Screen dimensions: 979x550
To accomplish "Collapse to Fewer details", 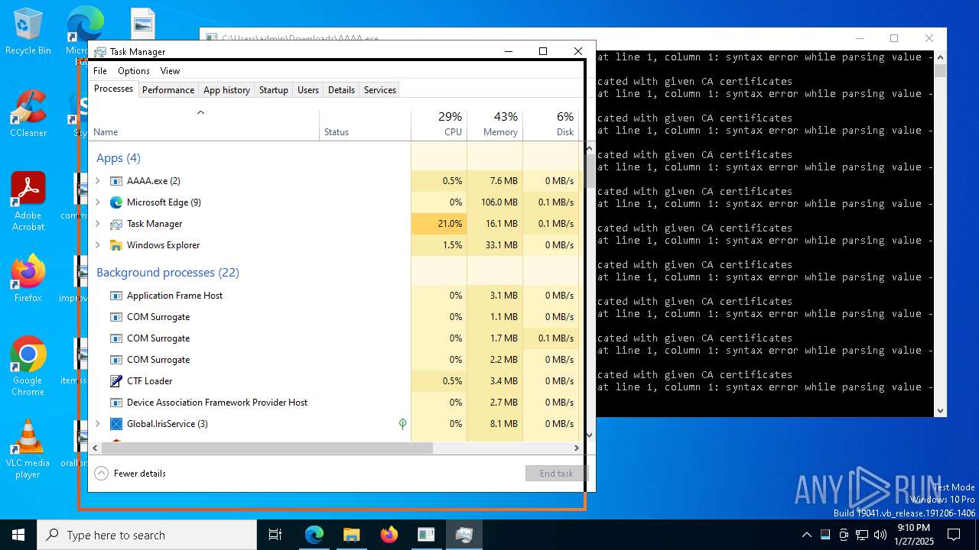I will click(x=130, y=474).
